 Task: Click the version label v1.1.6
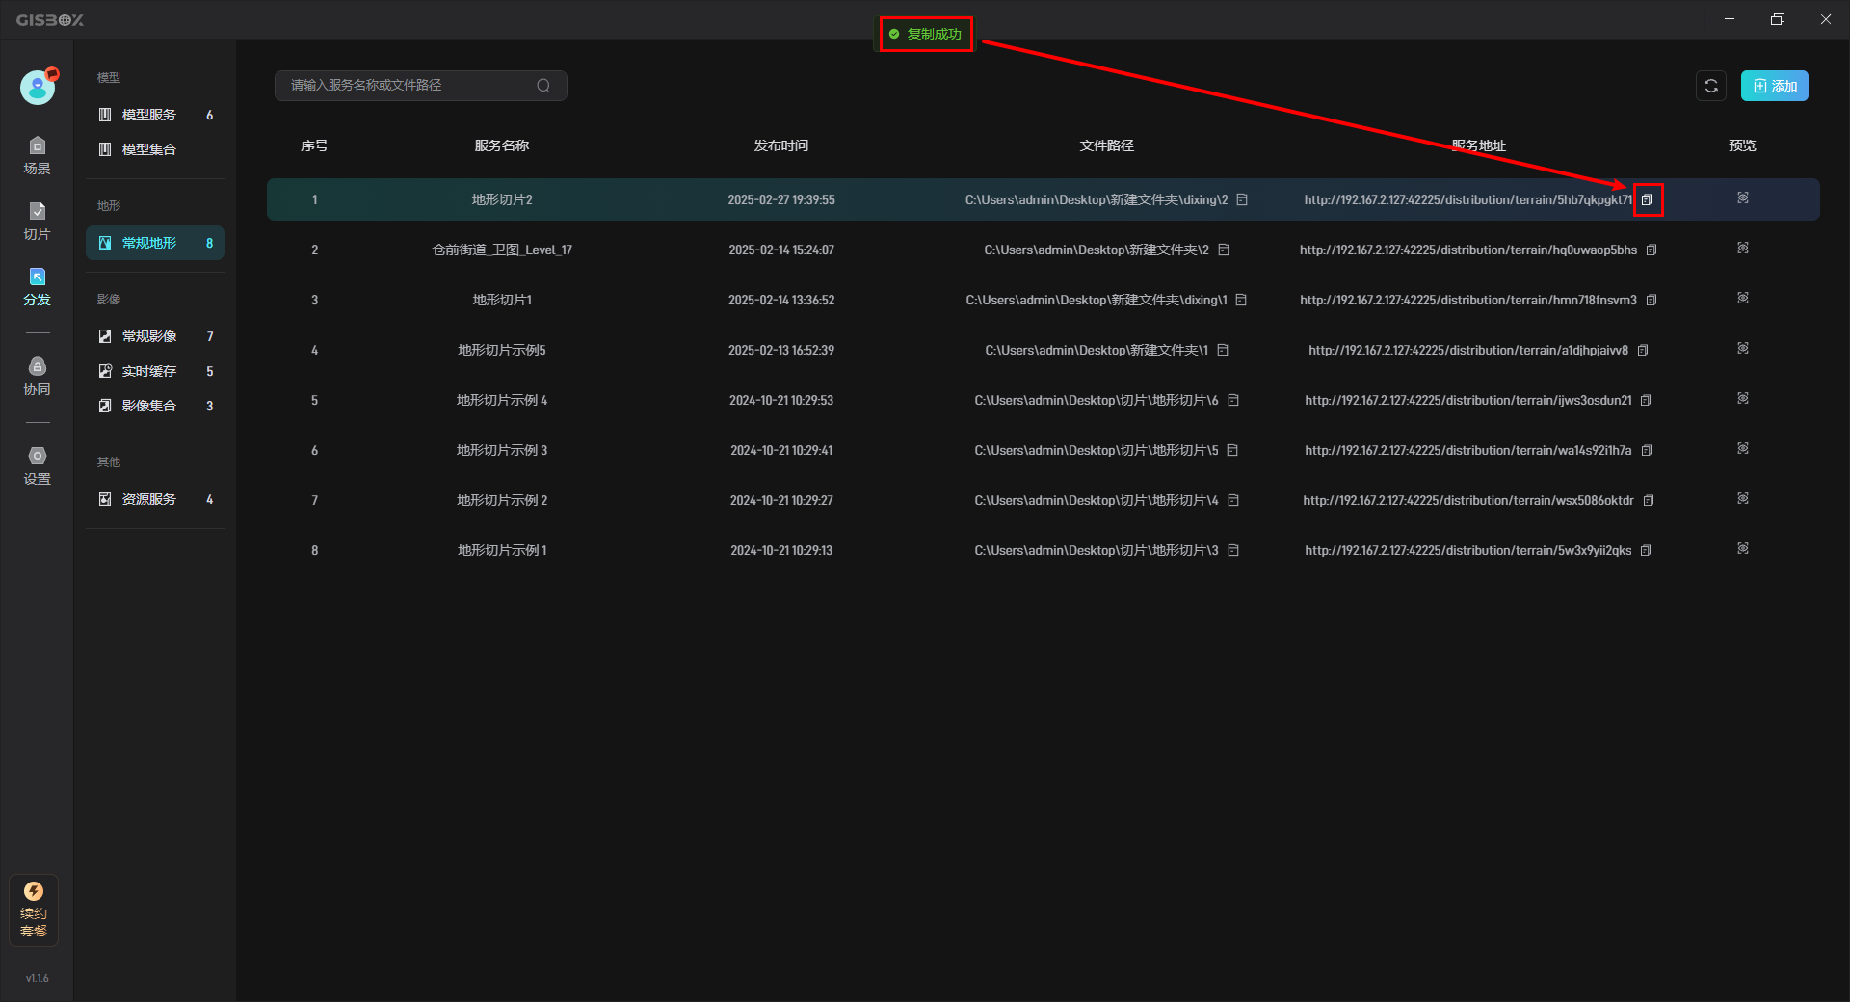pyautogui.click(x=37, y=978)
